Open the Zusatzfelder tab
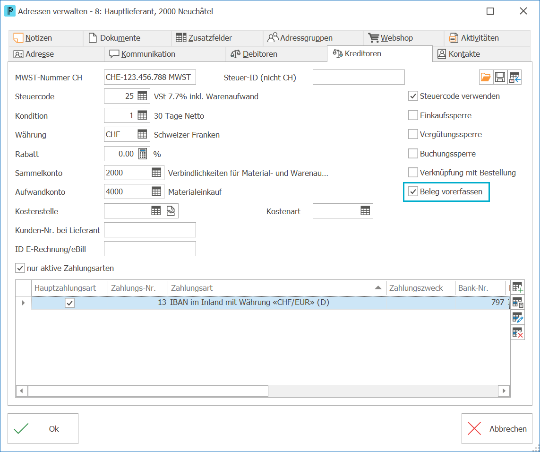 click(217, 38)
